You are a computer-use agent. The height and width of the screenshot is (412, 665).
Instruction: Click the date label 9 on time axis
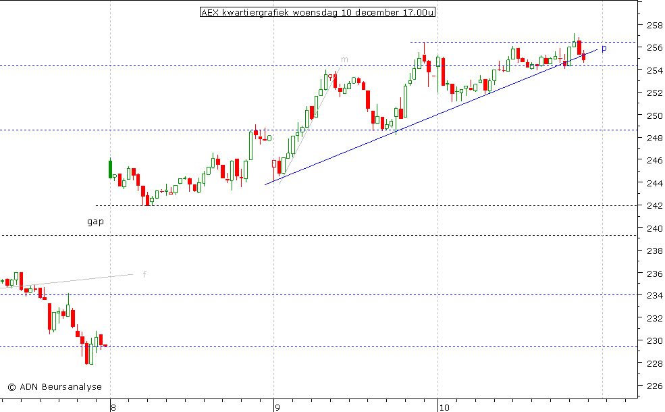coord(277,408)
